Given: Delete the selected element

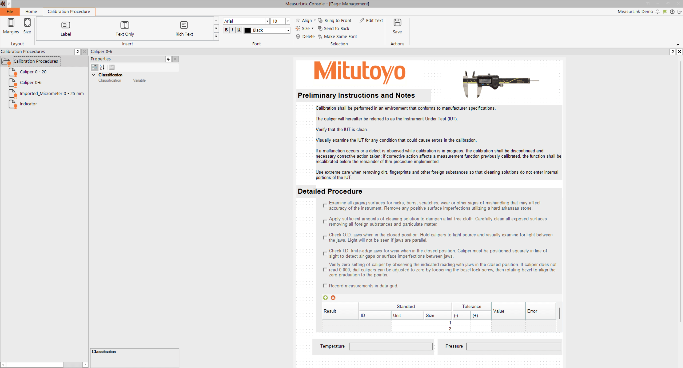Looking at the screenshot, I should tap(305, 37).
